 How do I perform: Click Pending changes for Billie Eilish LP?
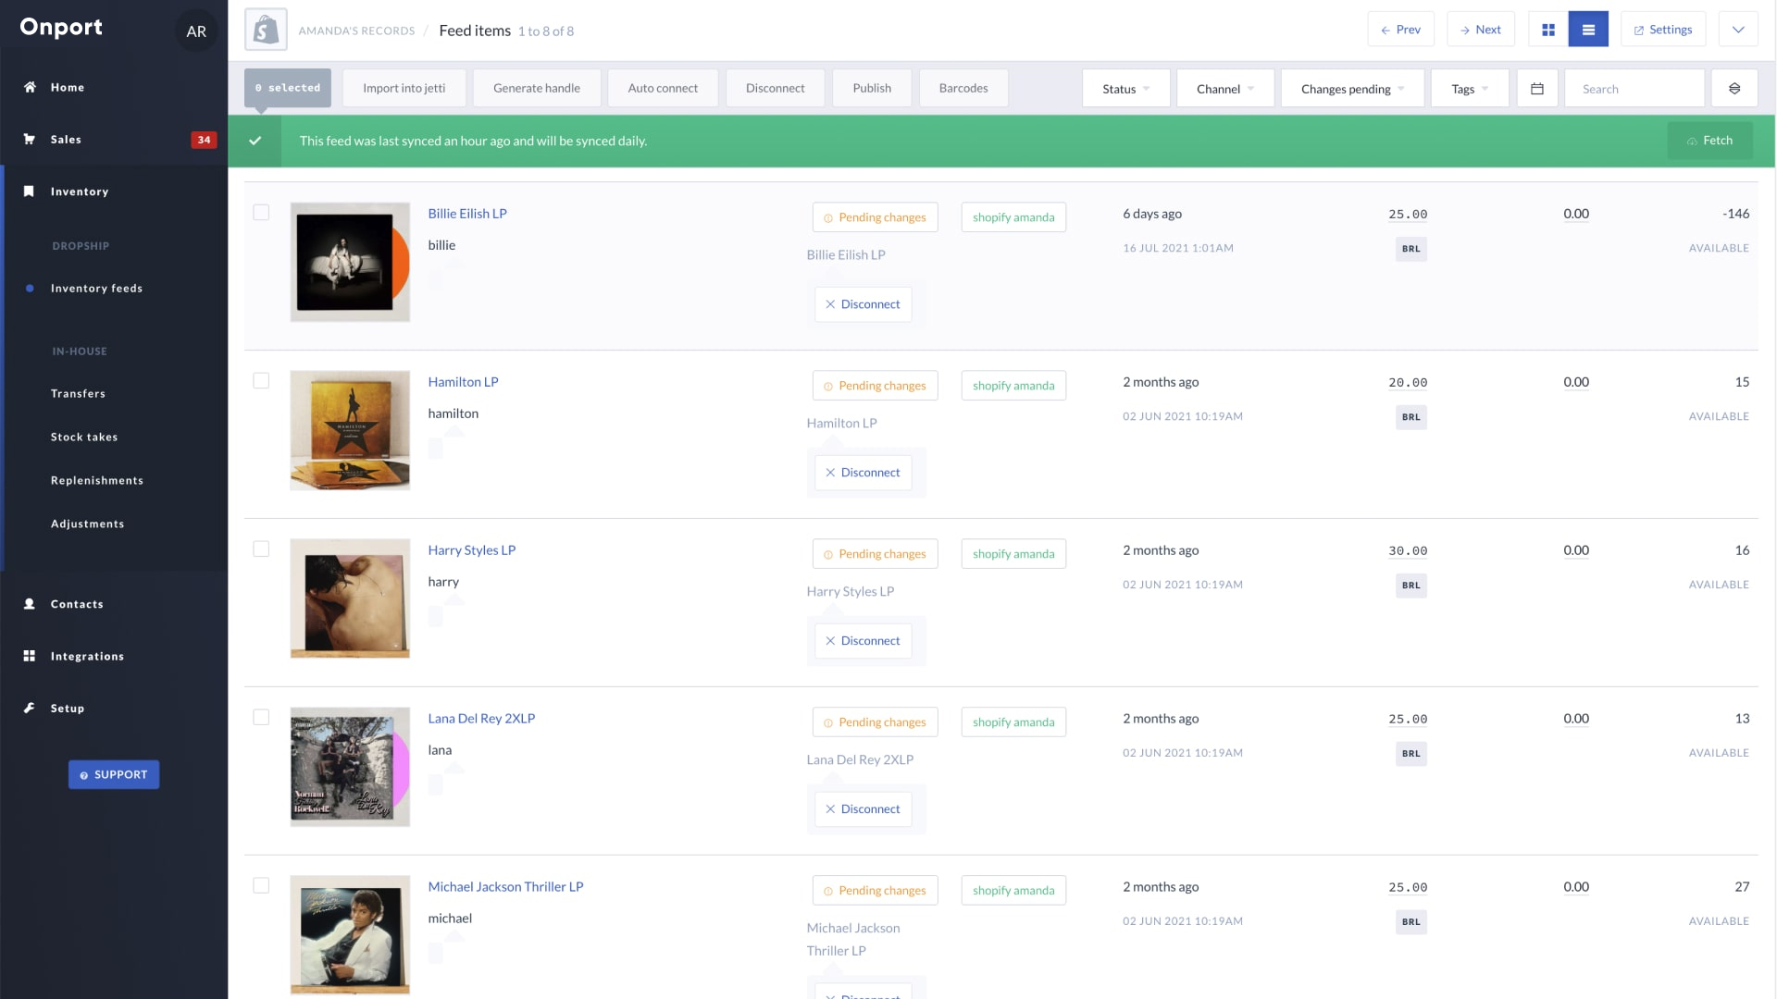click(x=875, y=217)
